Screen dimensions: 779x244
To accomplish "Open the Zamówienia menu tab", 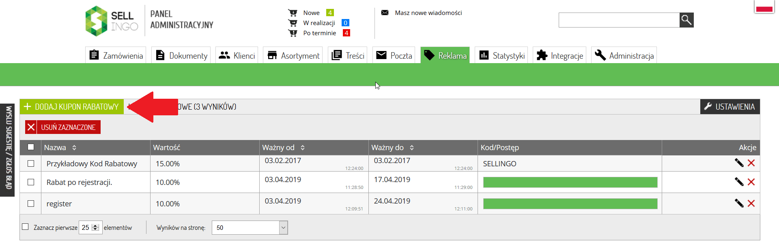I will pos(116,55).
